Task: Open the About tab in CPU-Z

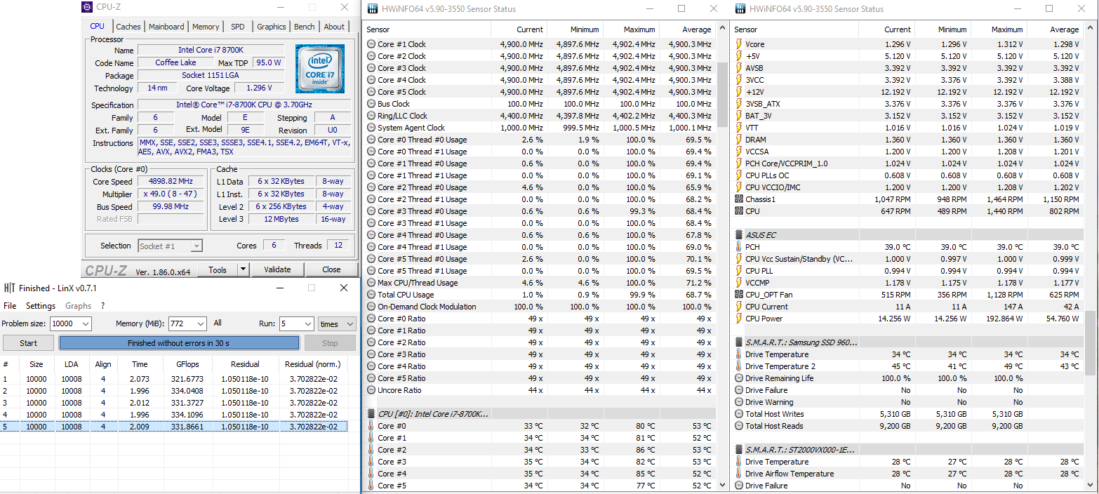Action: click(334, 27)
